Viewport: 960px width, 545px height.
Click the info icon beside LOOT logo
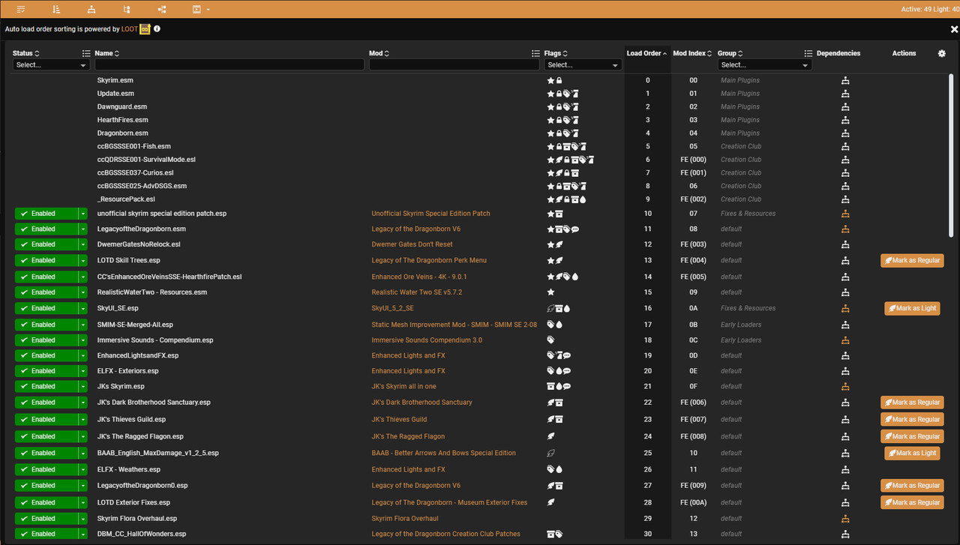click(157, 28)
